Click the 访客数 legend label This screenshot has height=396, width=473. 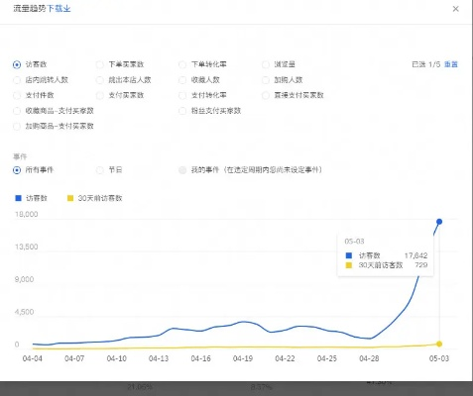coord(37,198)
